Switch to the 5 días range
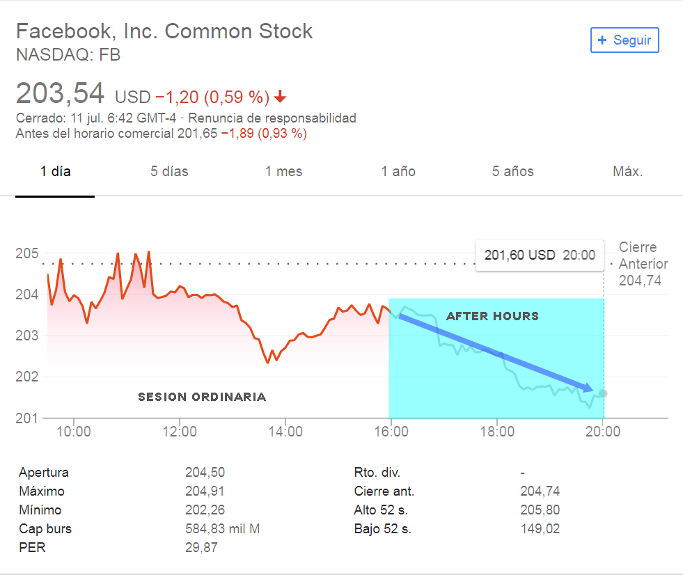683x575 pixels. [169, 171]
